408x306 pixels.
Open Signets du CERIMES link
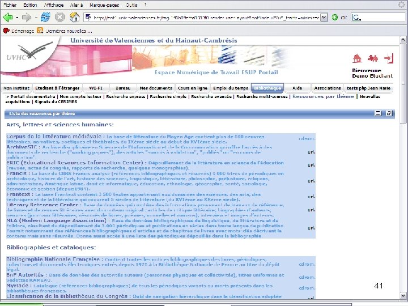(56, 102)
